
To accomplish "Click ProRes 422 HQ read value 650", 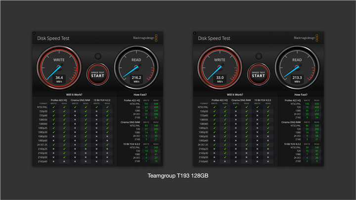I will click(x=317, y=104).
